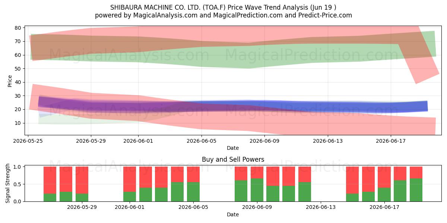Click the 'powered by MagicalAnalysis.com' subtitle line

223,15
